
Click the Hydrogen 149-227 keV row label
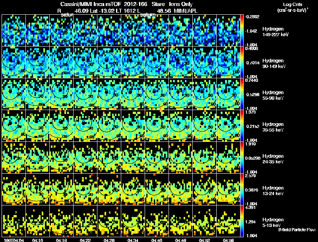point(275,32)
